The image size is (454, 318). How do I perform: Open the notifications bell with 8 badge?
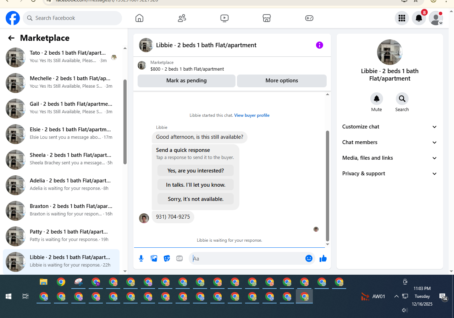[x=419, y=18]
